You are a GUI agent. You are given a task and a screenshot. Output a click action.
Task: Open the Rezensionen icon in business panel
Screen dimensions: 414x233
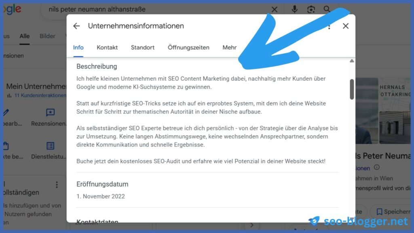[x=50, y=112]
